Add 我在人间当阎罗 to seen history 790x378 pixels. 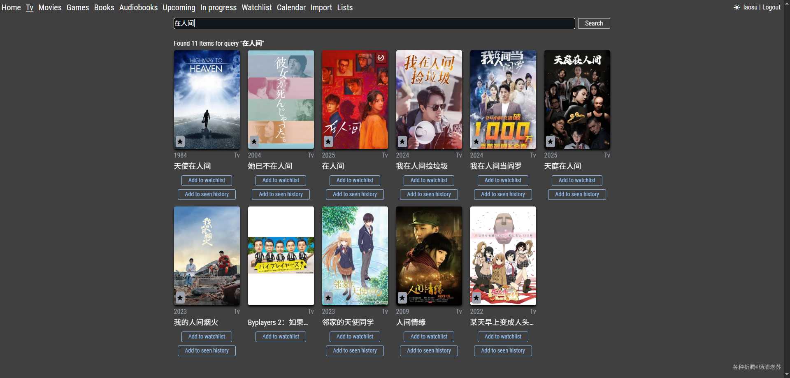click(503, 195)
